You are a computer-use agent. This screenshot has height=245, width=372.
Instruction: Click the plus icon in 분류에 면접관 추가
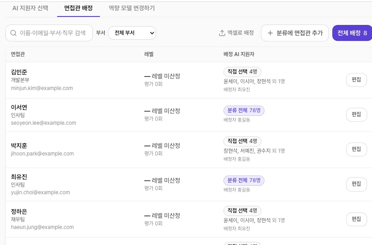click(270, 33)
